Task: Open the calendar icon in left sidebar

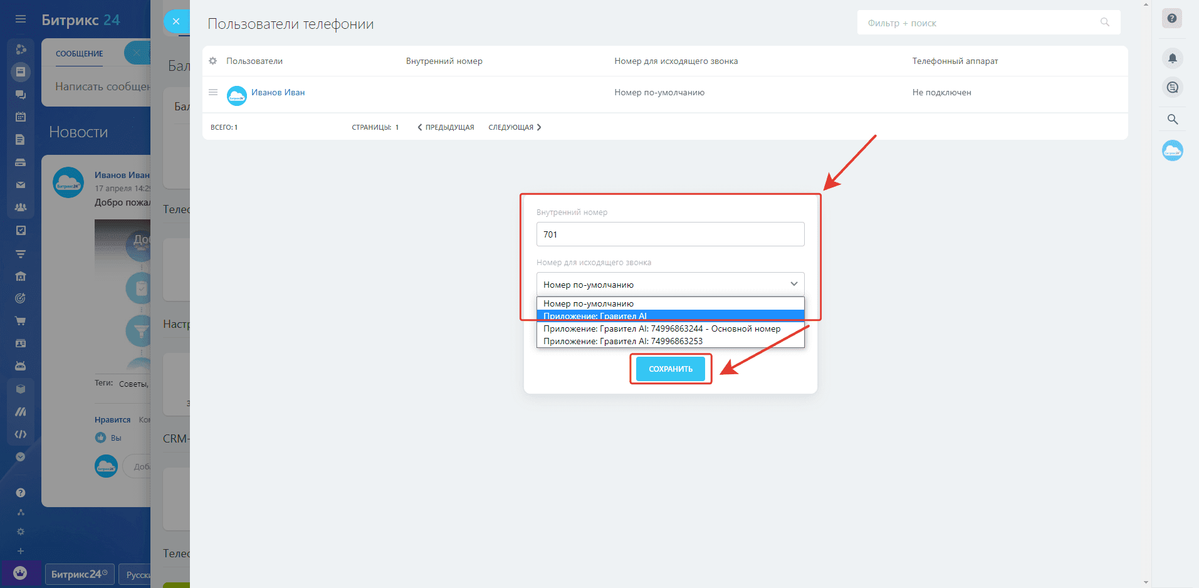Action: point(21,117)
